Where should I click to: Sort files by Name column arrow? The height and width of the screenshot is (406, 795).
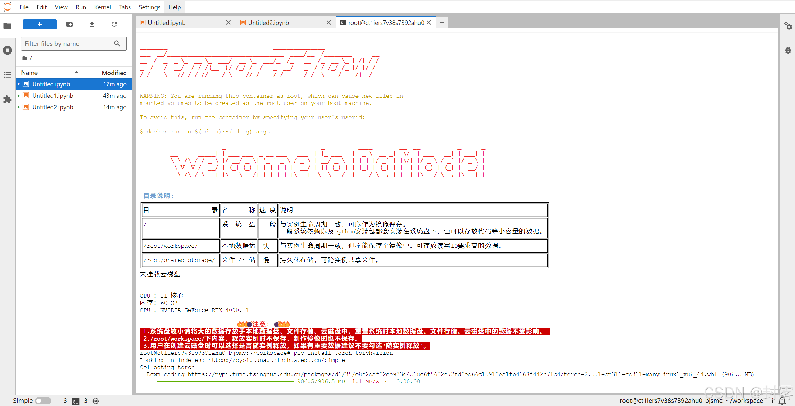click(x=76, y=73)
